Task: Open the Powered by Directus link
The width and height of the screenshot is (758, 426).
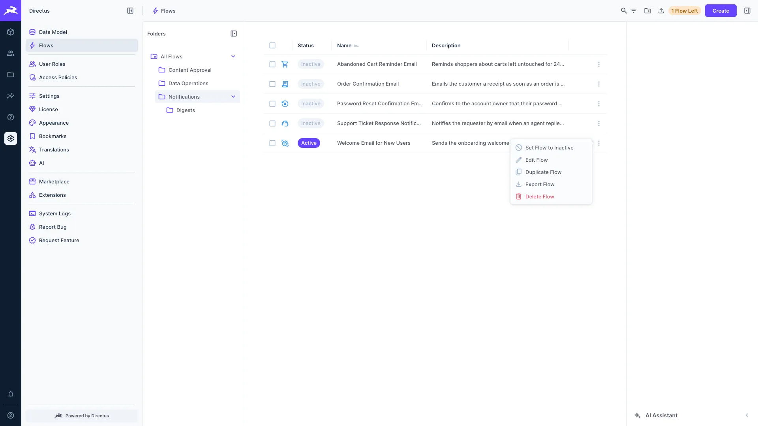Action: [82, 416]
